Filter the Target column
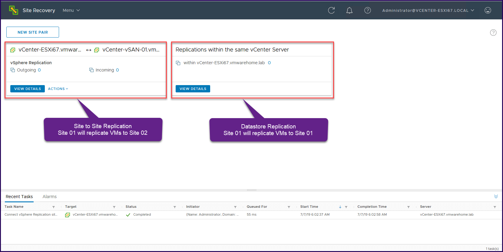Viewport: 503px width, 252px height. (x=114, y=207)
